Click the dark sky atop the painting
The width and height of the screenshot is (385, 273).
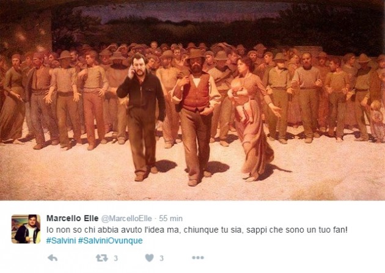click(x=182, y=12)
